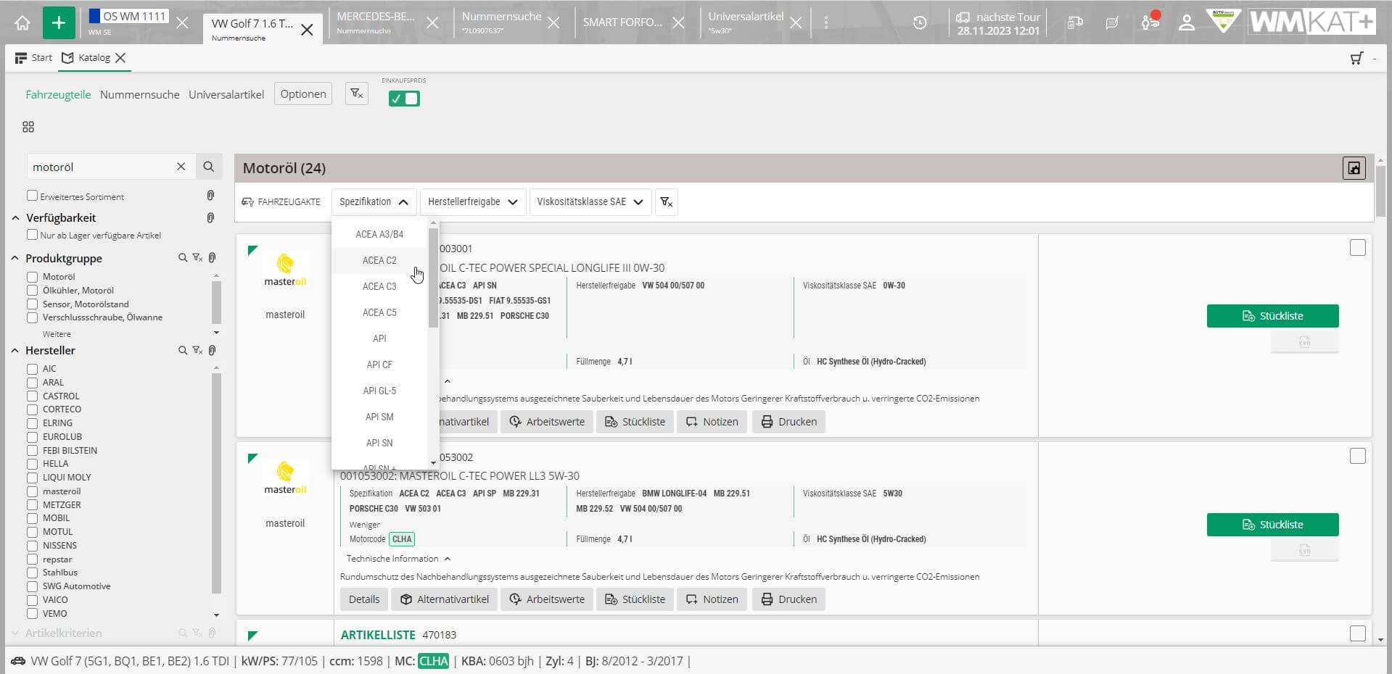Collapse the Spezifikation dropdown
The image size is (1392, 674).
[x=374, y=201]
